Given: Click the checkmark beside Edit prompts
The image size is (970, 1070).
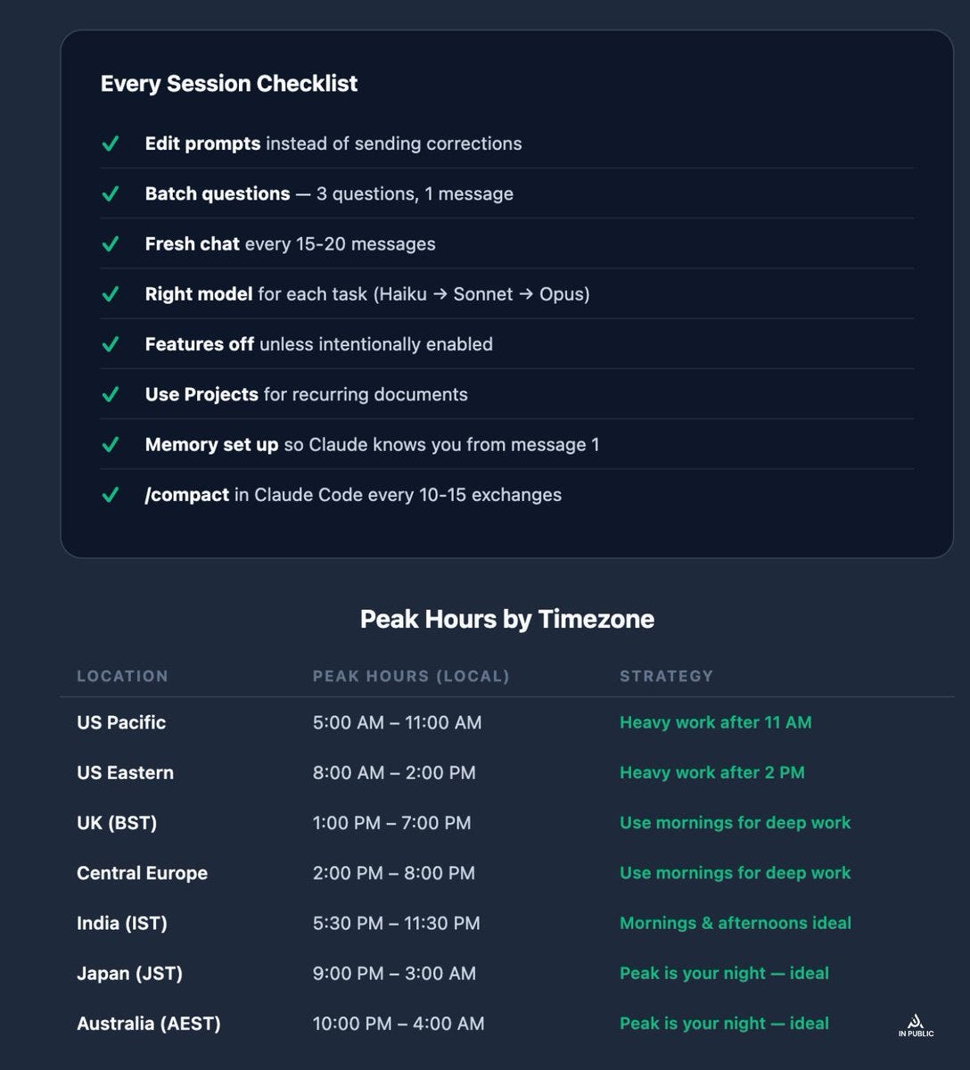Looking at the screenshot, I should coord(111,144).
